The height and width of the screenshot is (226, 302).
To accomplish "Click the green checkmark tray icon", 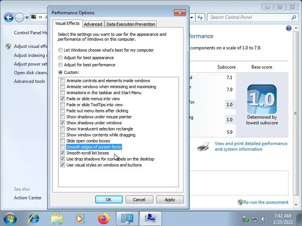I will tap(246, 219).
